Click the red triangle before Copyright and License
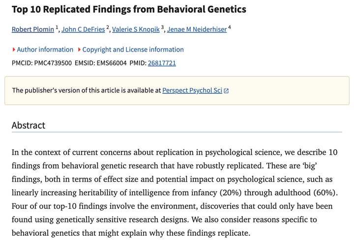This screenshot has width=354, height=248. point(79,50)
